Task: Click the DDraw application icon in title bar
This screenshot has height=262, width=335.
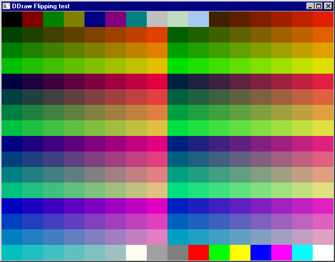Action: click(x=6, y=6)
